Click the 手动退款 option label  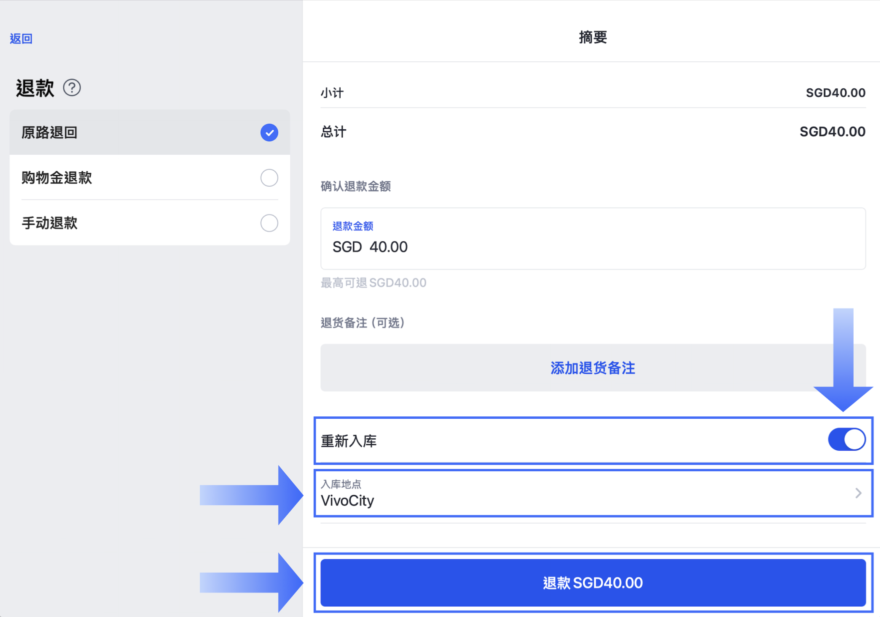(x=49, y=223)
